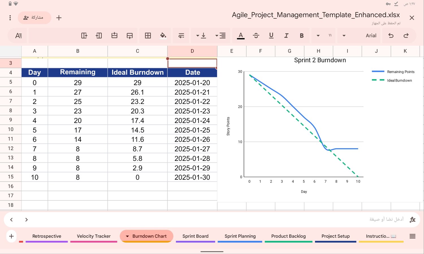Click the Remaining Points legend entry

pyautogui.click(x=393, y=72)
